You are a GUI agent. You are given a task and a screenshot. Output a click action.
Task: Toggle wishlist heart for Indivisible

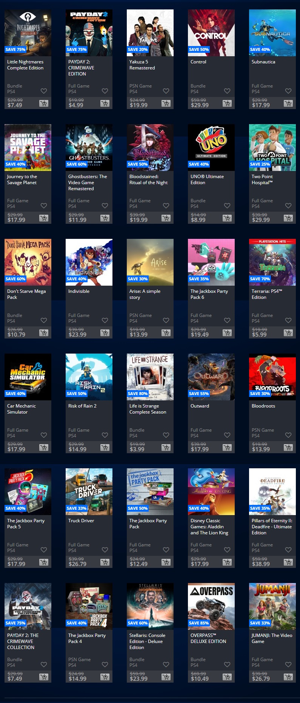(x=105, y=320)
